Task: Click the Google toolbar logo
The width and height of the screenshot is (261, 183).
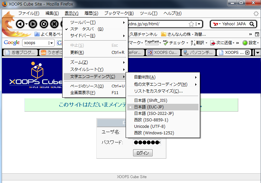Action: [12, 43]
